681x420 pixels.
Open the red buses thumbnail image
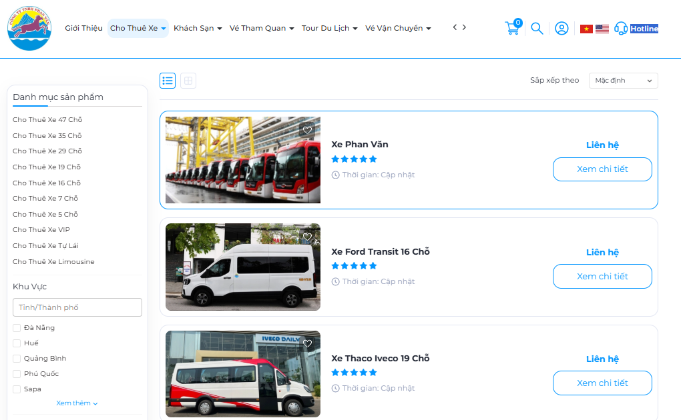243,160
